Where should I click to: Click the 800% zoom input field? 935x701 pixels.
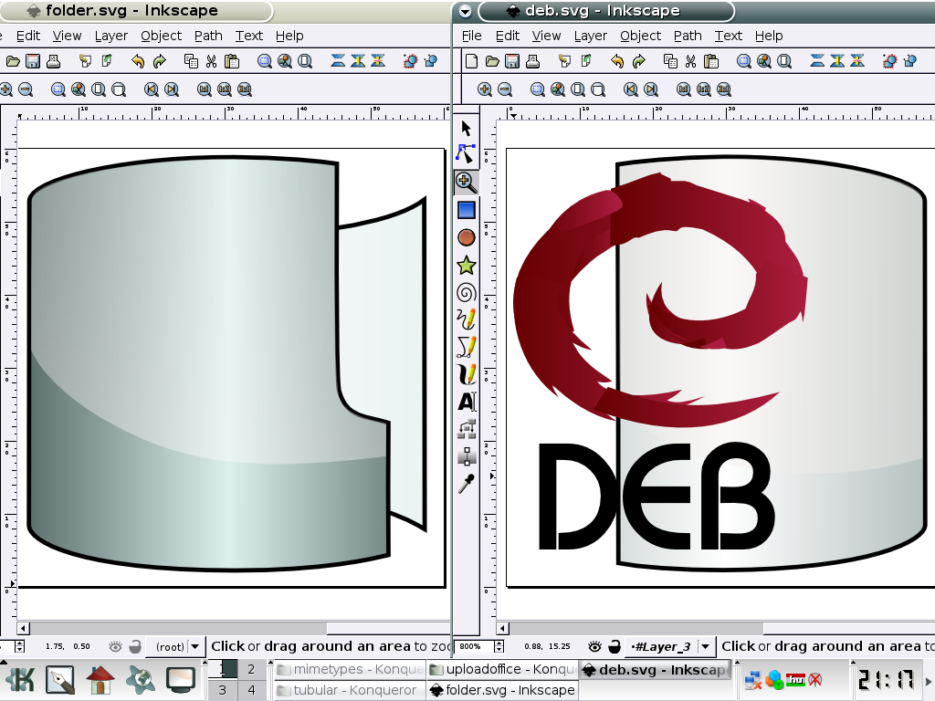pyautogui.click(x=475, y=646)
